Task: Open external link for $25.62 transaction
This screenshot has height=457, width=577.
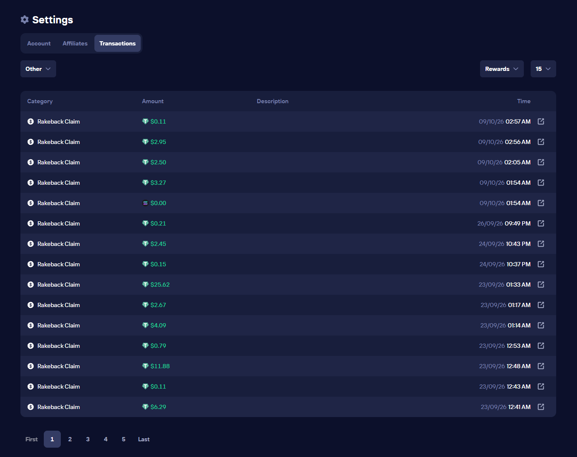Action: [x=541, y=285]
